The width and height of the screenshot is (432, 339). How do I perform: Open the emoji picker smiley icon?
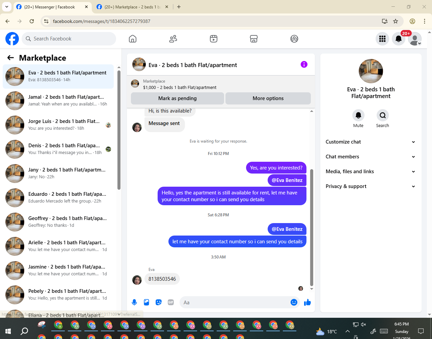[x=294, y=302]
